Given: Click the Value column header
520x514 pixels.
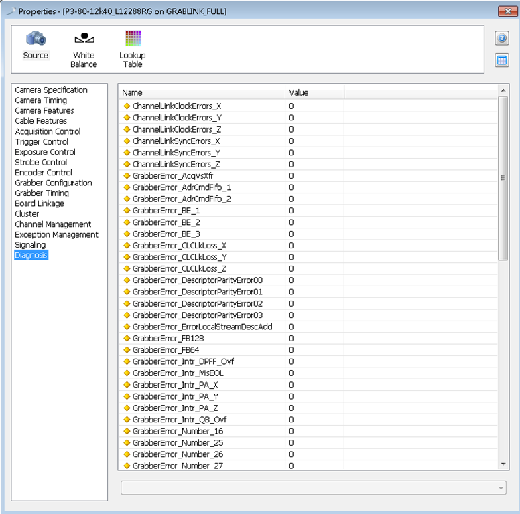Looking at the screenshot, I should pos(314,93).
